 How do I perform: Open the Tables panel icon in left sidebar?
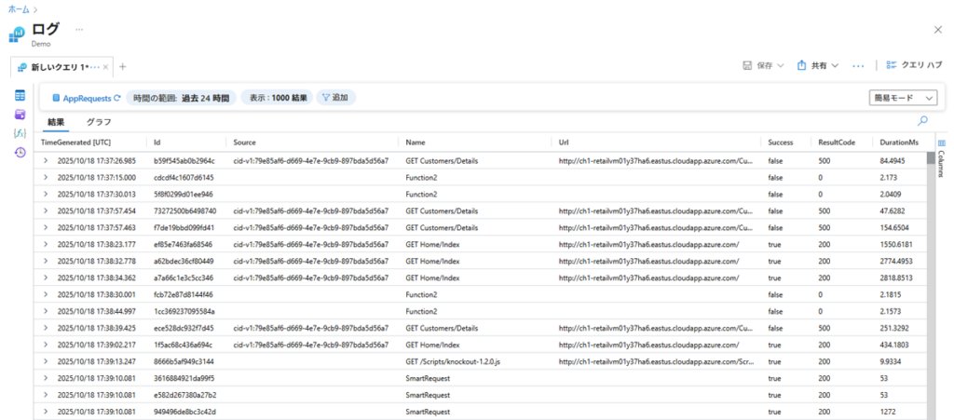[x=20, y=96]
